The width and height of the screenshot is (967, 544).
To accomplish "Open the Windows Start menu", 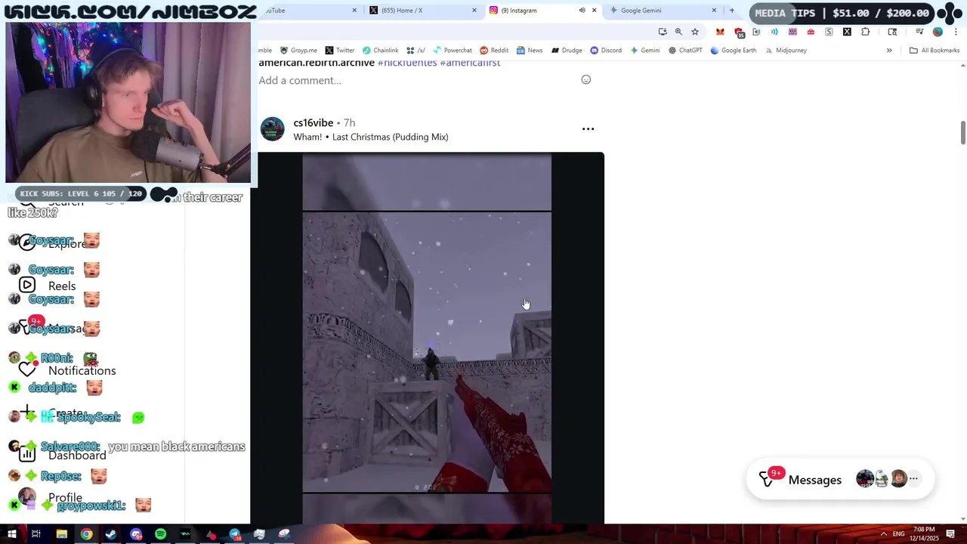I will tap(11, 534).
